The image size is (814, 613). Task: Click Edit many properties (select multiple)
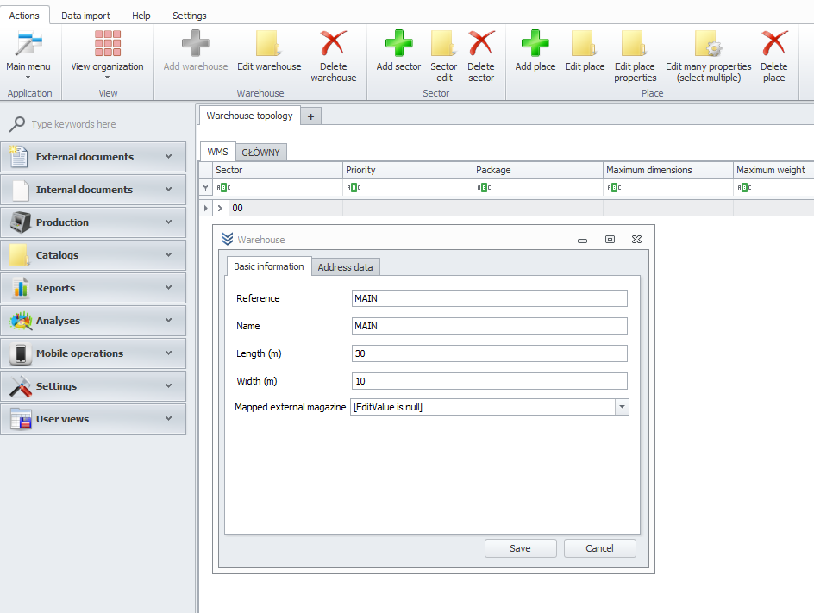709,56
